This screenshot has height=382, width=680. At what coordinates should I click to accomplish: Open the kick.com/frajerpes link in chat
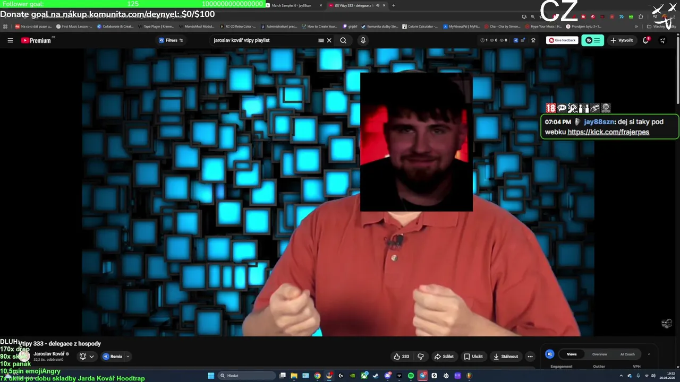pos(608,132)
